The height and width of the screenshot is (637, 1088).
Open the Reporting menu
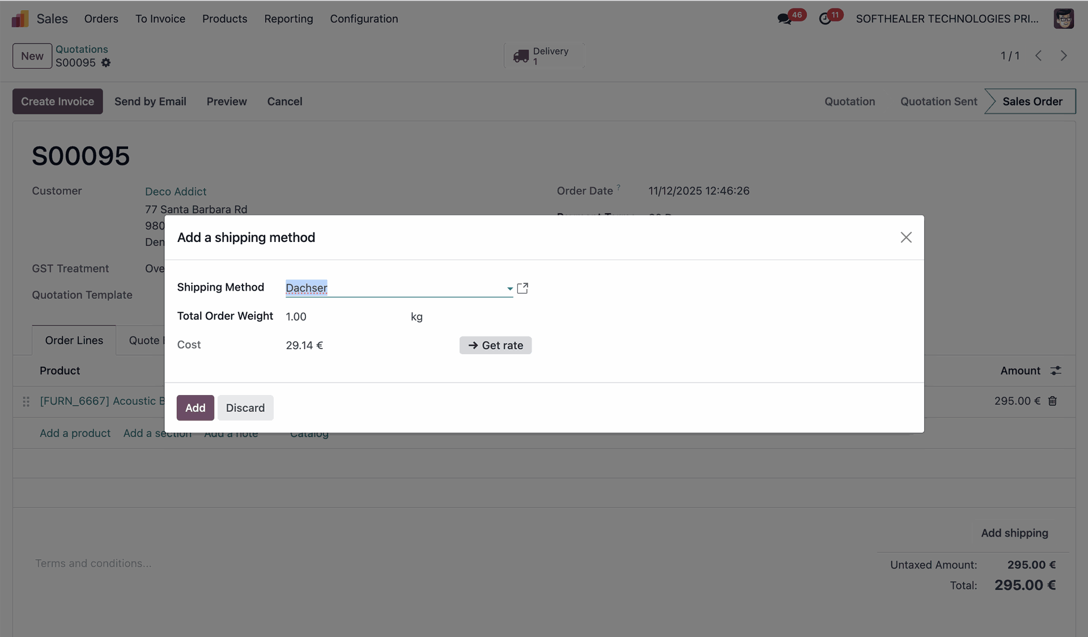(288, 19)
